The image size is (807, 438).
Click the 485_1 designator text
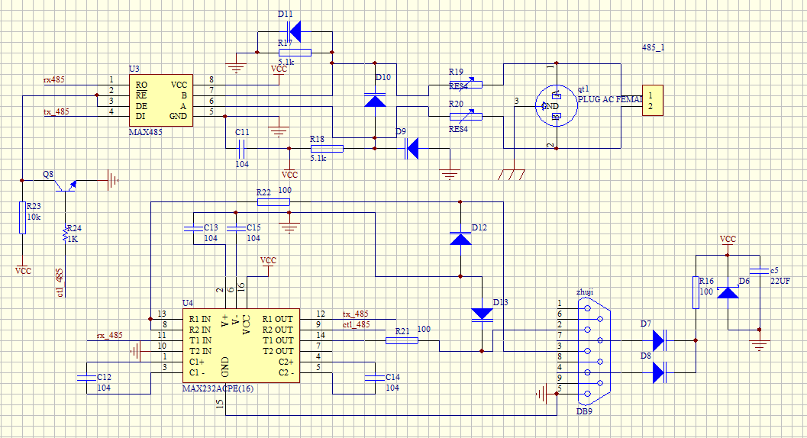(x=653, y=47)
